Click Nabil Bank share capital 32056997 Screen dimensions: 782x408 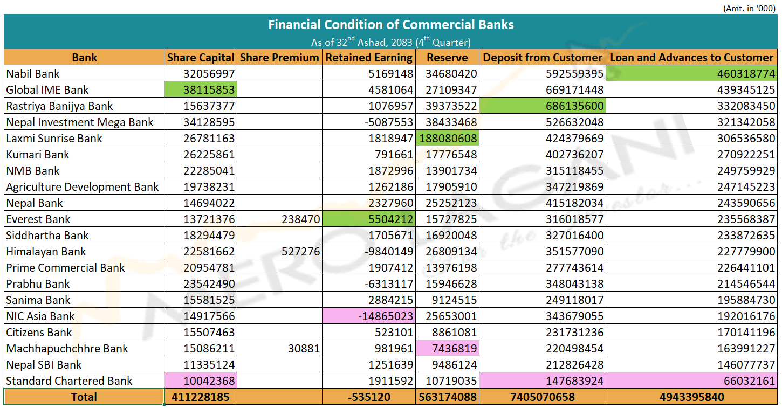tap(201, 74)
